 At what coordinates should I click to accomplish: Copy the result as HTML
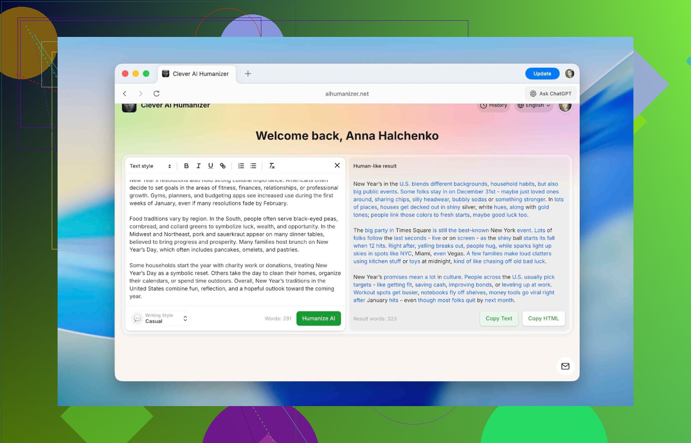(x=543, y=318)
